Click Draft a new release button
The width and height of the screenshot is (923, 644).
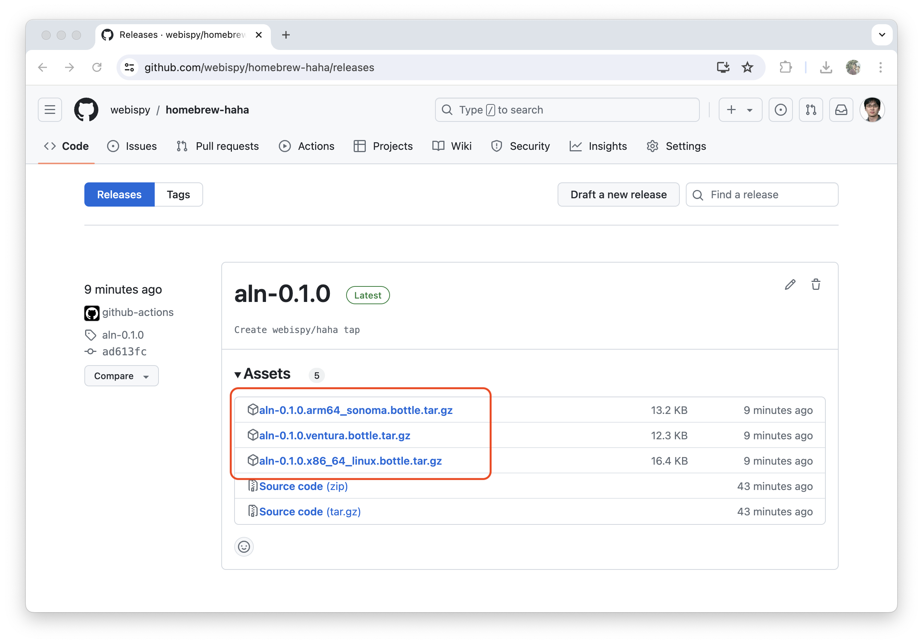(618, 194)
